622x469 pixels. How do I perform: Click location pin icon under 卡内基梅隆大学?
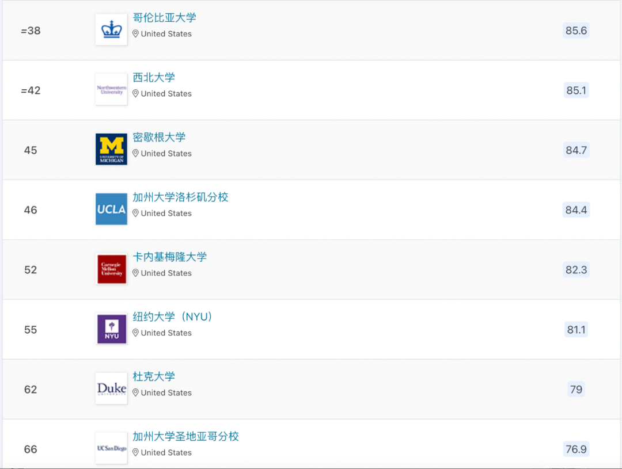pyautogui.click(x=136, y=273)
